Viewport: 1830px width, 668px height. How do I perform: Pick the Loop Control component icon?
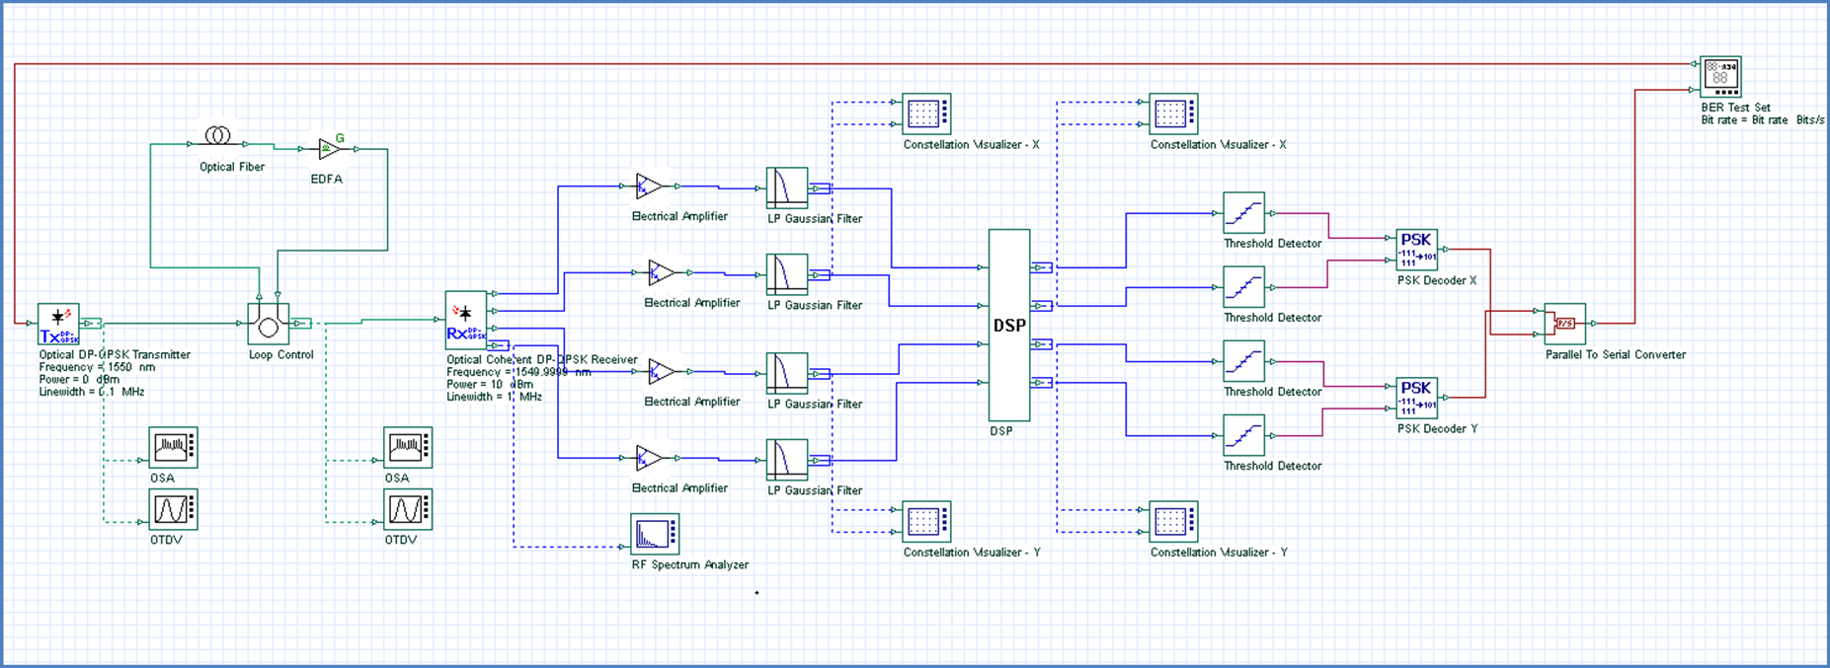(x=268, y=324)
